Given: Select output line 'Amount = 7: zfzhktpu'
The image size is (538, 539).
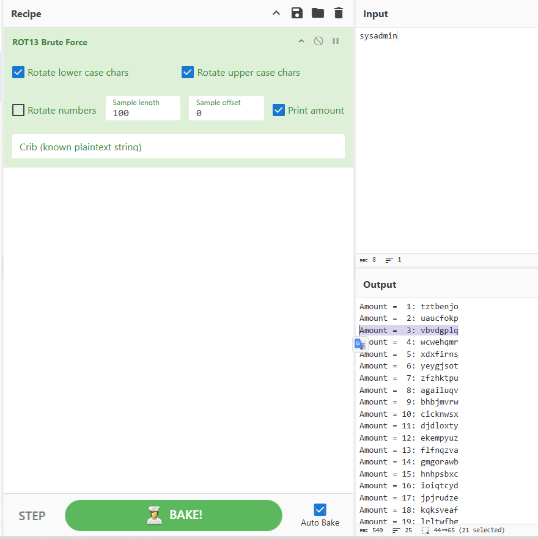Looking at the screenshot, I should pos(408,378).
